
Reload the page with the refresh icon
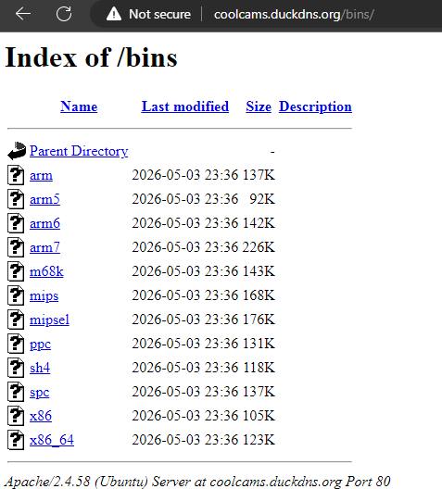coord(64,14)
